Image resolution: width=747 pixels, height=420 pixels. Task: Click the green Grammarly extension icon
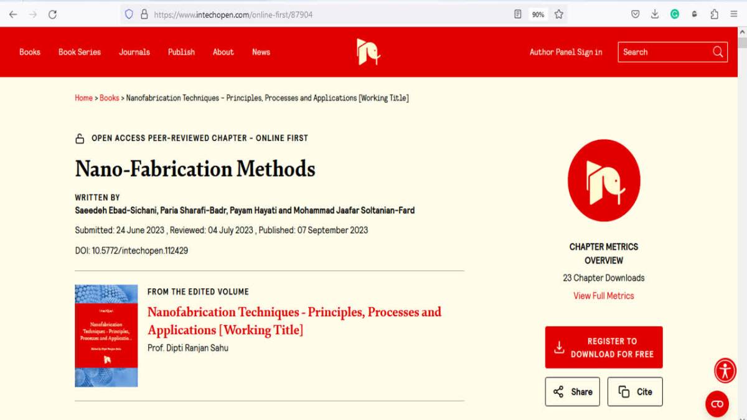[x=675, y=14]
